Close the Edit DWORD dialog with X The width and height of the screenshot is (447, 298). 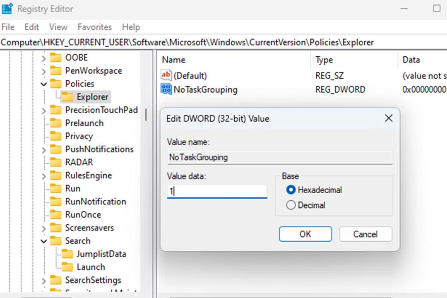click(x=389, y=118)
